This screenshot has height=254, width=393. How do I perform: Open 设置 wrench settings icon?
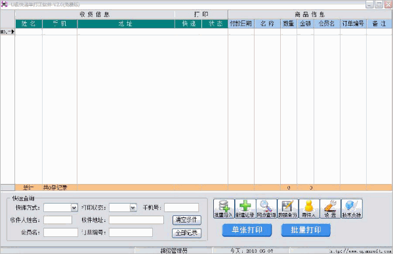(330, 208)
